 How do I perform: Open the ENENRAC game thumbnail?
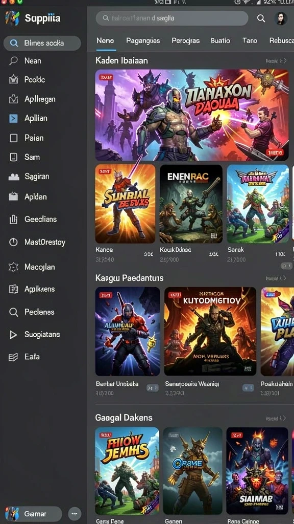[191, 204]
